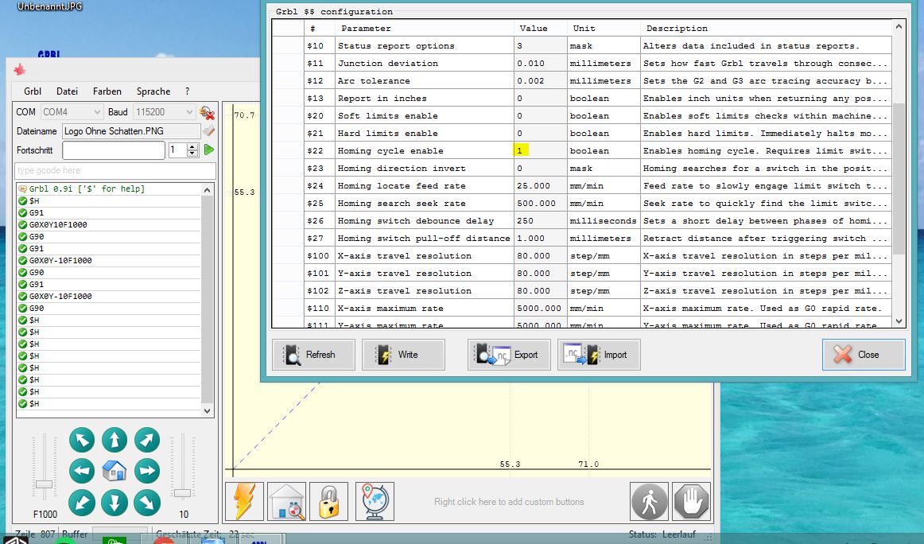Click the globe with map pin button

coord(375,502)
